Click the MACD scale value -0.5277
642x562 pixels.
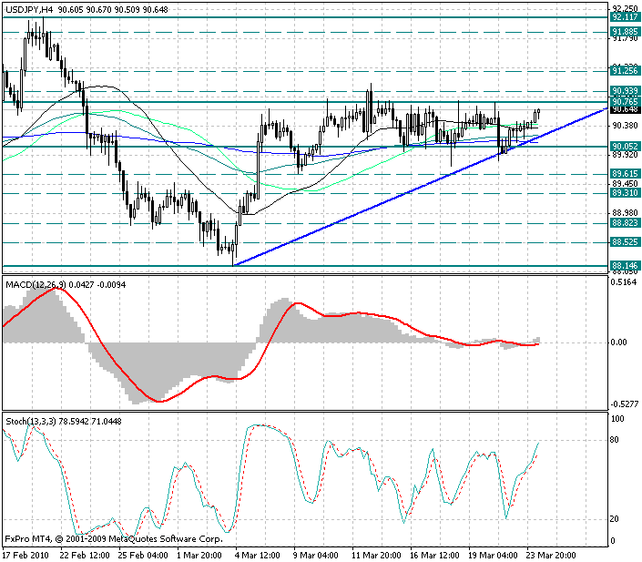click(x=624, y=404)
